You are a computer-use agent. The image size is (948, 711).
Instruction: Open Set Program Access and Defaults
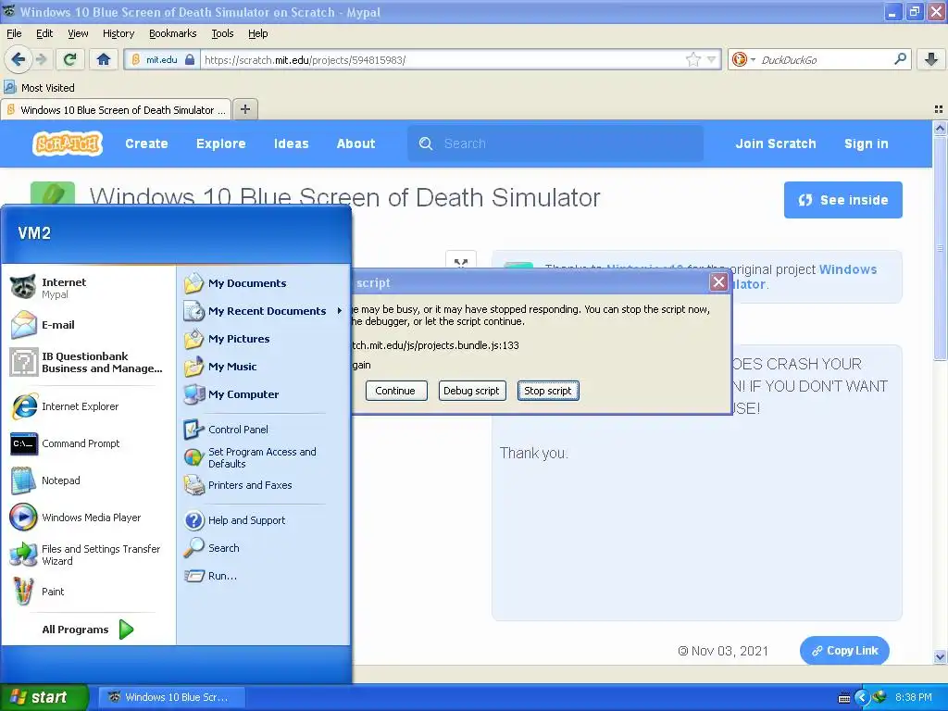click(x=263, y=457)
